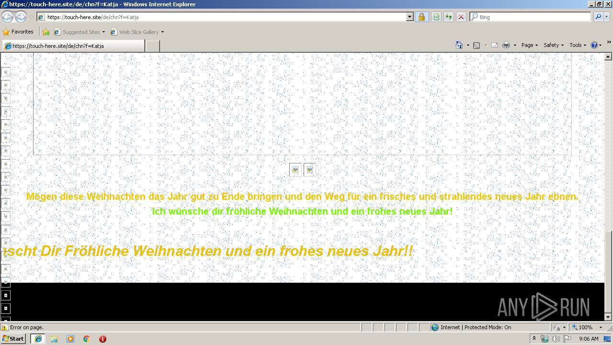
Task: Go back with the Back arrow button
Action: [8, 17]
